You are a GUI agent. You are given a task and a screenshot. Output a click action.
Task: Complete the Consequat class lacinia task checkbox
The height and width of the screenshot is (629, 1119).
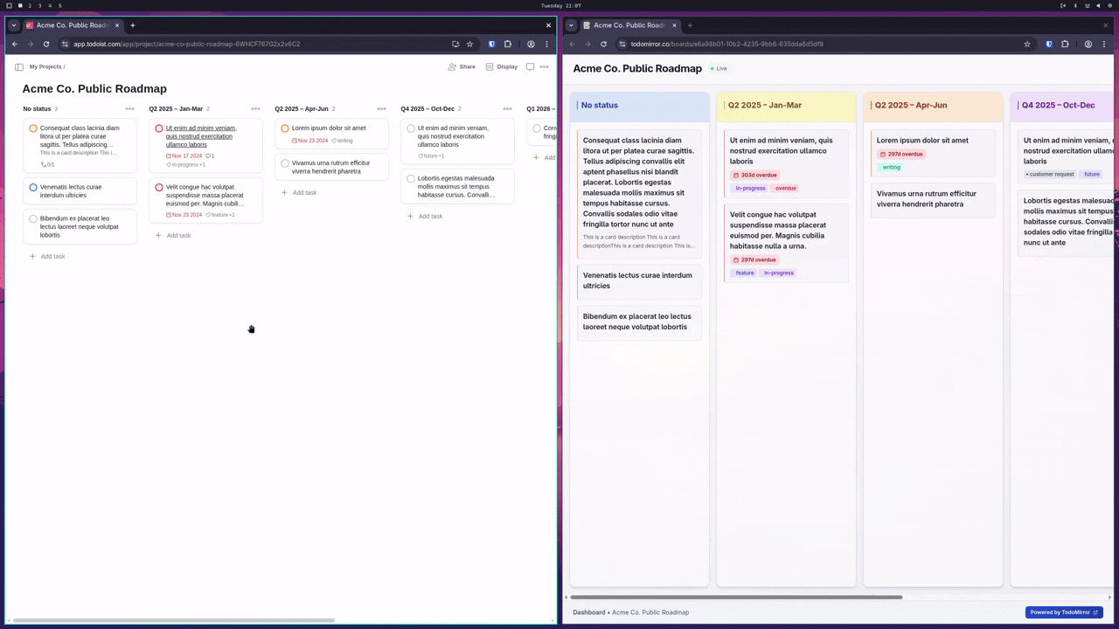click(33, 128)
